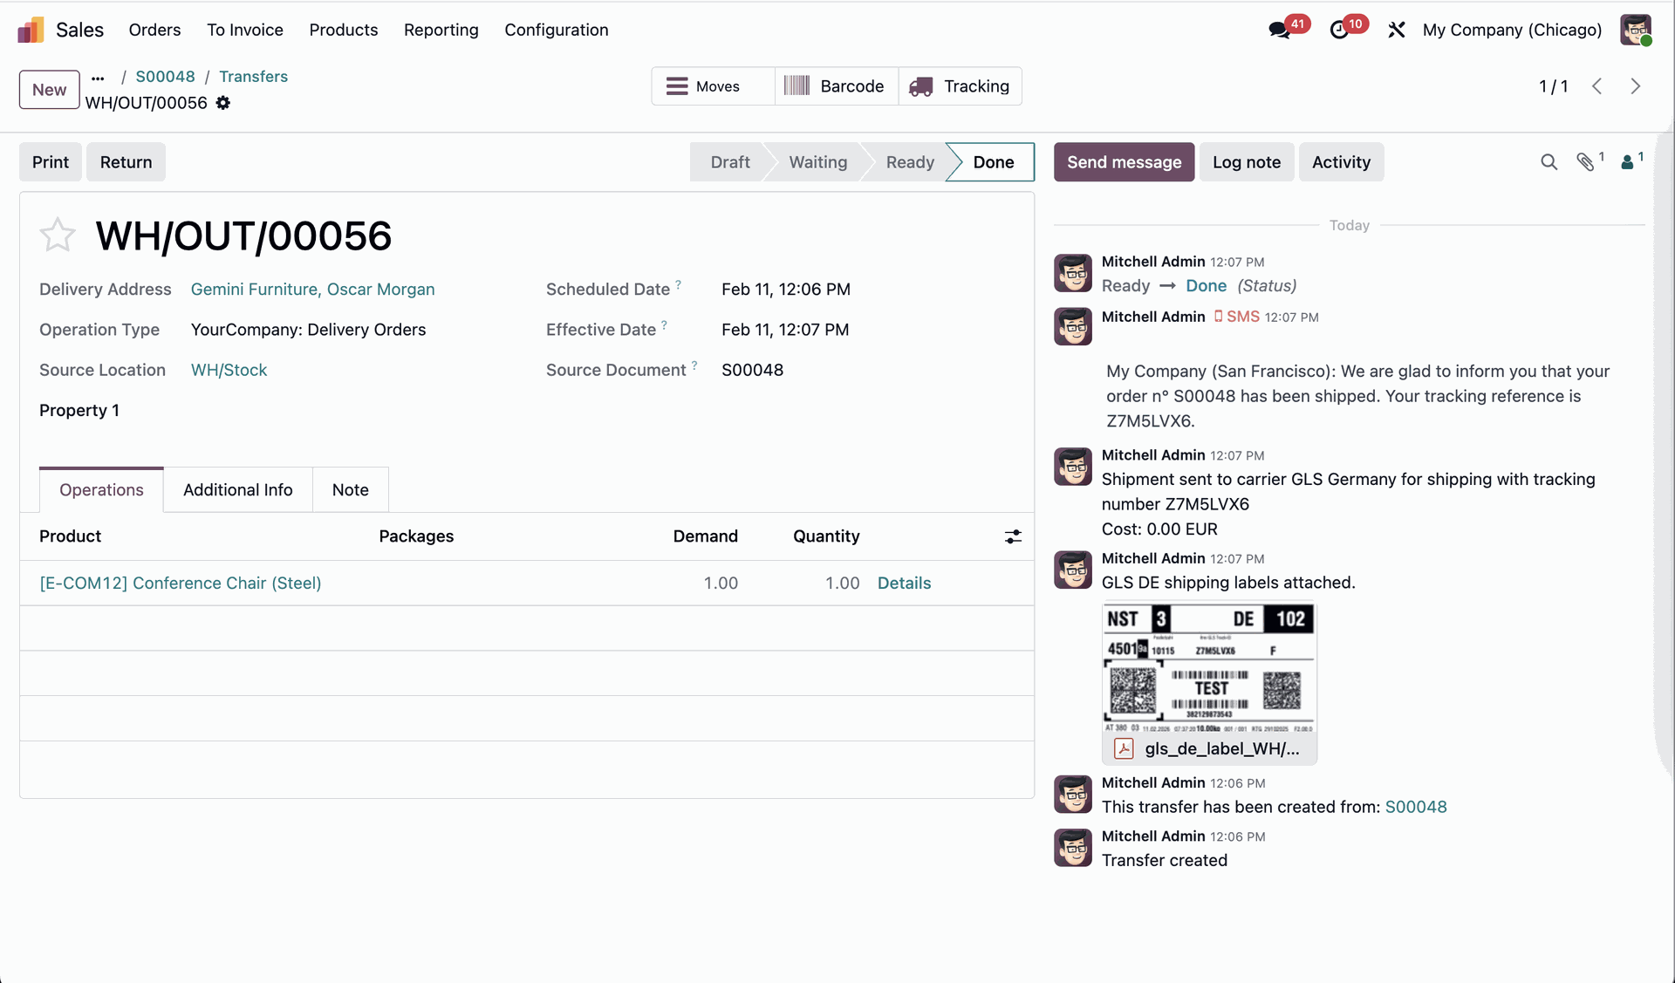Open the GLS shipping label thumbnail
Image resolution: width=1675 pixels, height=983 pixels.
pyautogui.click(x=1208, y=670)
